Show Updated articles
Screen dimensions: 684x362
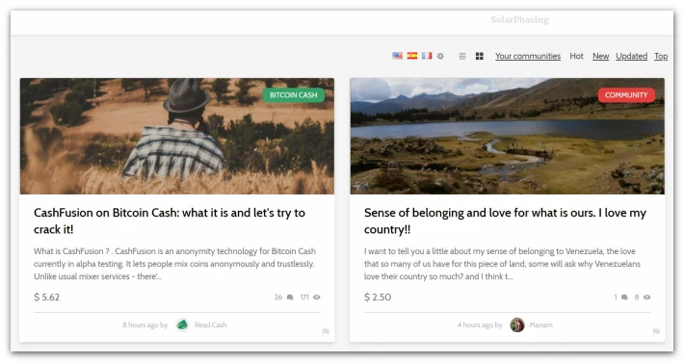click(631, 56)
